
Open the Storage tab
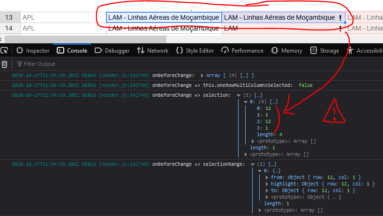(324, 50)
